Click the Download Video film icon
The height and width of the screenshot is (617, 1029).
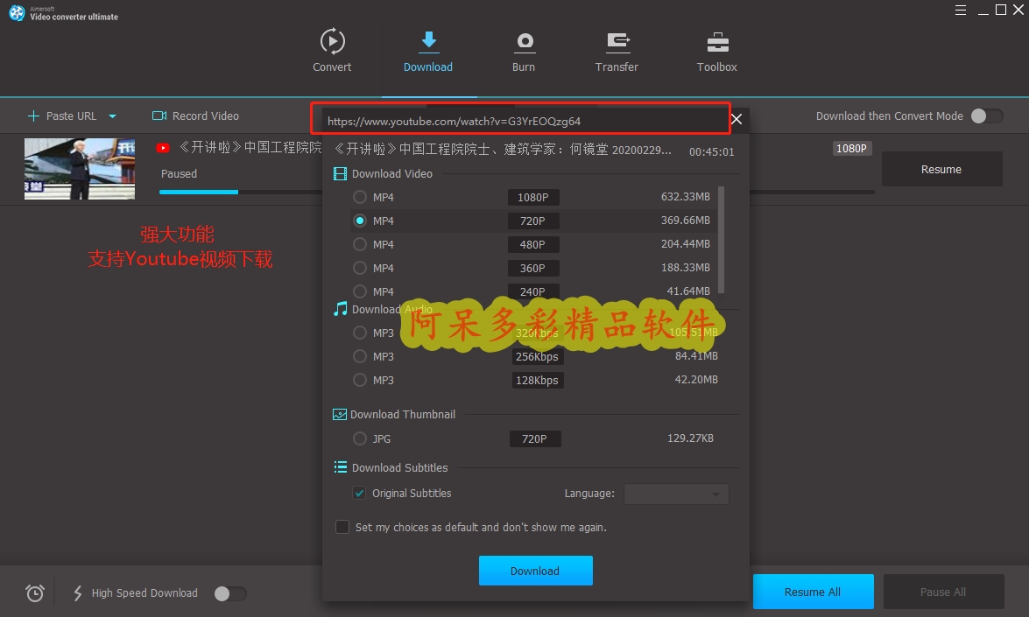pyautogui.click(x=340, y=174)
